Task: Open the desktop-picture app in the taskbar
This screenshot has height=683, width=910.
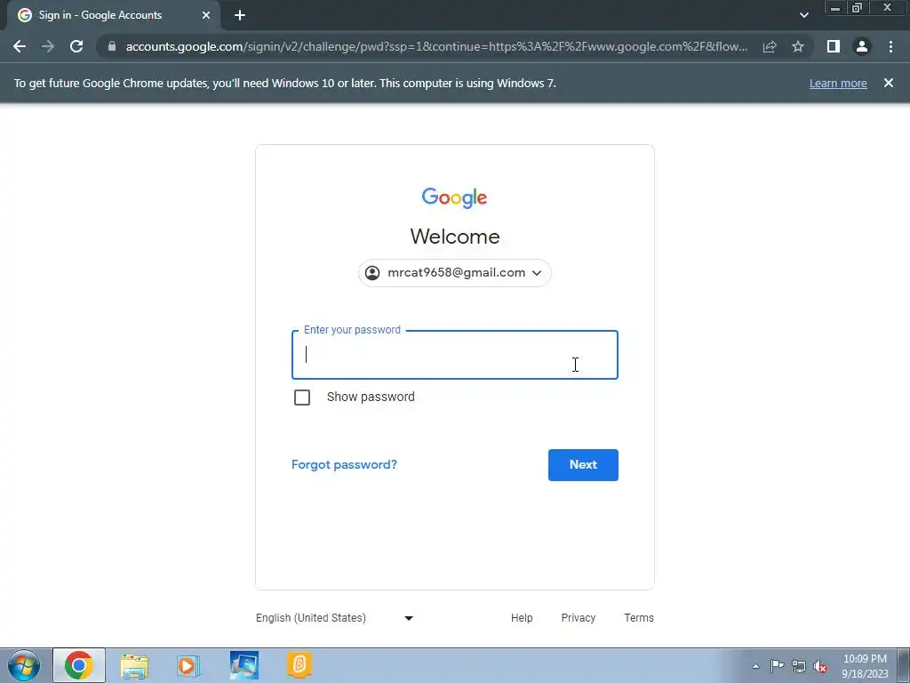Action: pos(243,665)
